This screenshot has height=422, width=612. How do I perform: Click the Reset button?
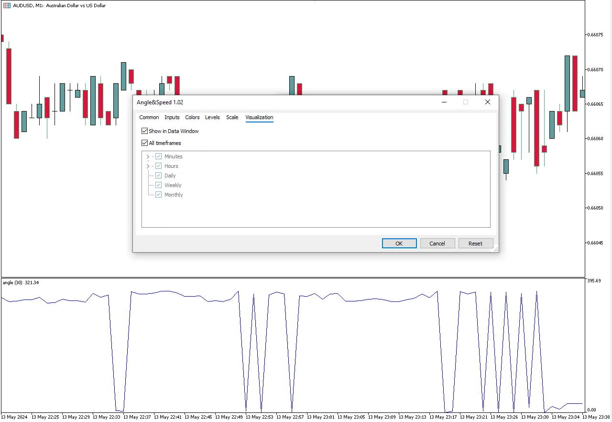click(x=475, y=244)
